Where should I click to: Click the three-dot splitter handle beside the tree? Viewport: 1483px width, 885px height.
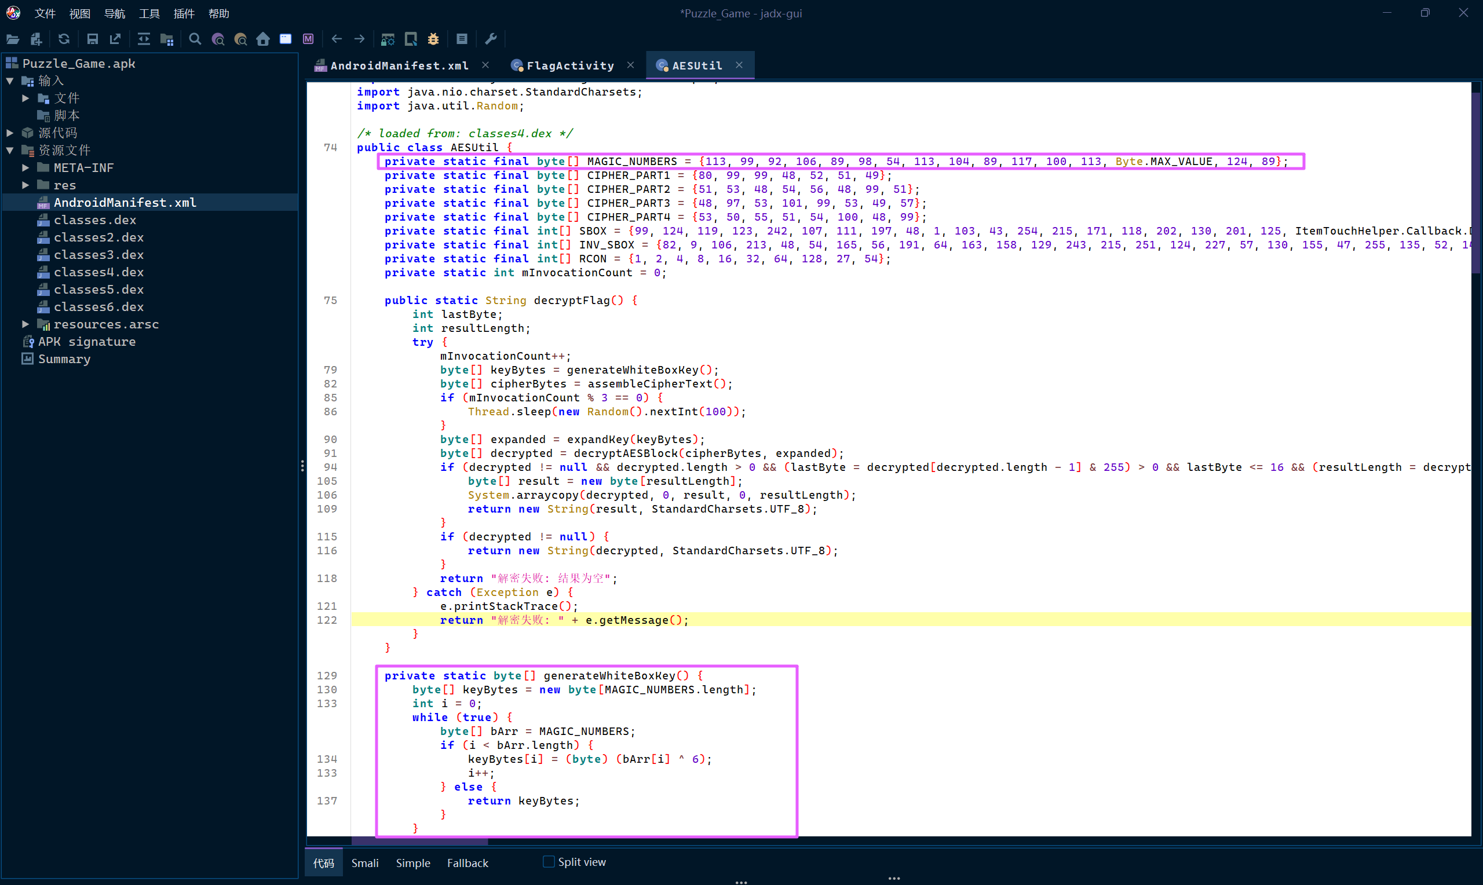[x=302, y=466]
